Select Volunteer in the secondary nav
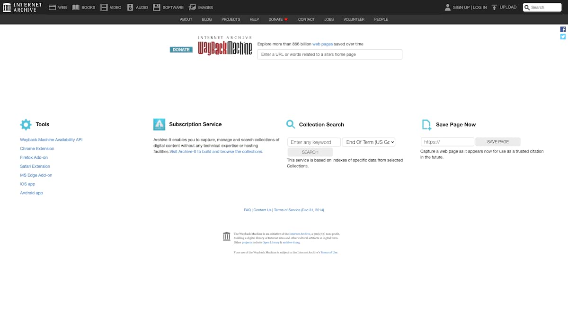Viewport: 568px width, 319px height. pyautogui.click(x=354, y=19)
